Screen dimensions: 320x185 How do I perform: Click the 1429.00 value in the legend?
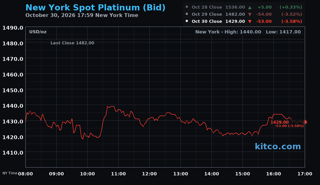[235, 21]
